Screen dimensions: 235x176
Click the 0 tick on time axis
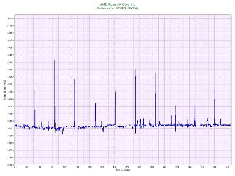(x=15, y=167)
